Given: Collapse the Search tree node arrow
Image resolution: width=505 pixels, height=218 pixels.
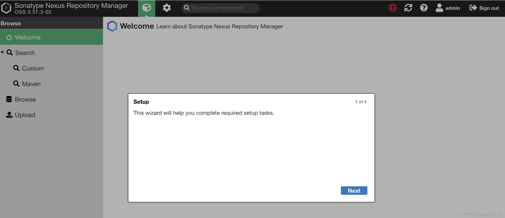Looking at the screenshot, I should click(2, 53).
